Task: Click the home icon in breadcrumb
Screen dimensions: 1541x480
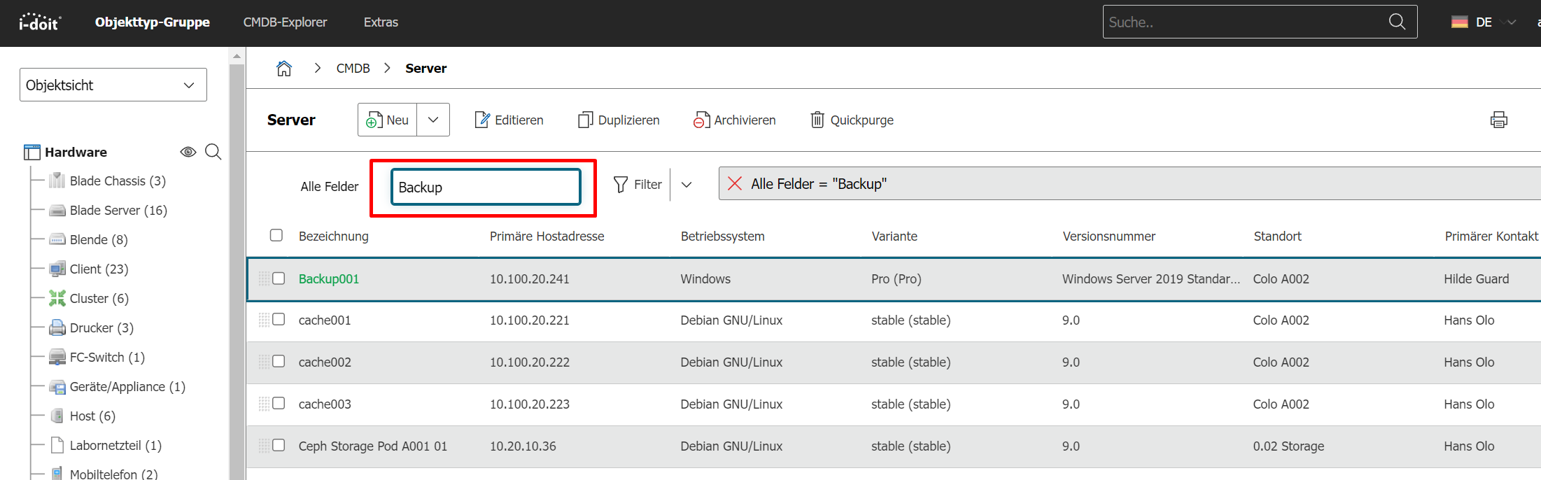Action: tap(283, 69)
